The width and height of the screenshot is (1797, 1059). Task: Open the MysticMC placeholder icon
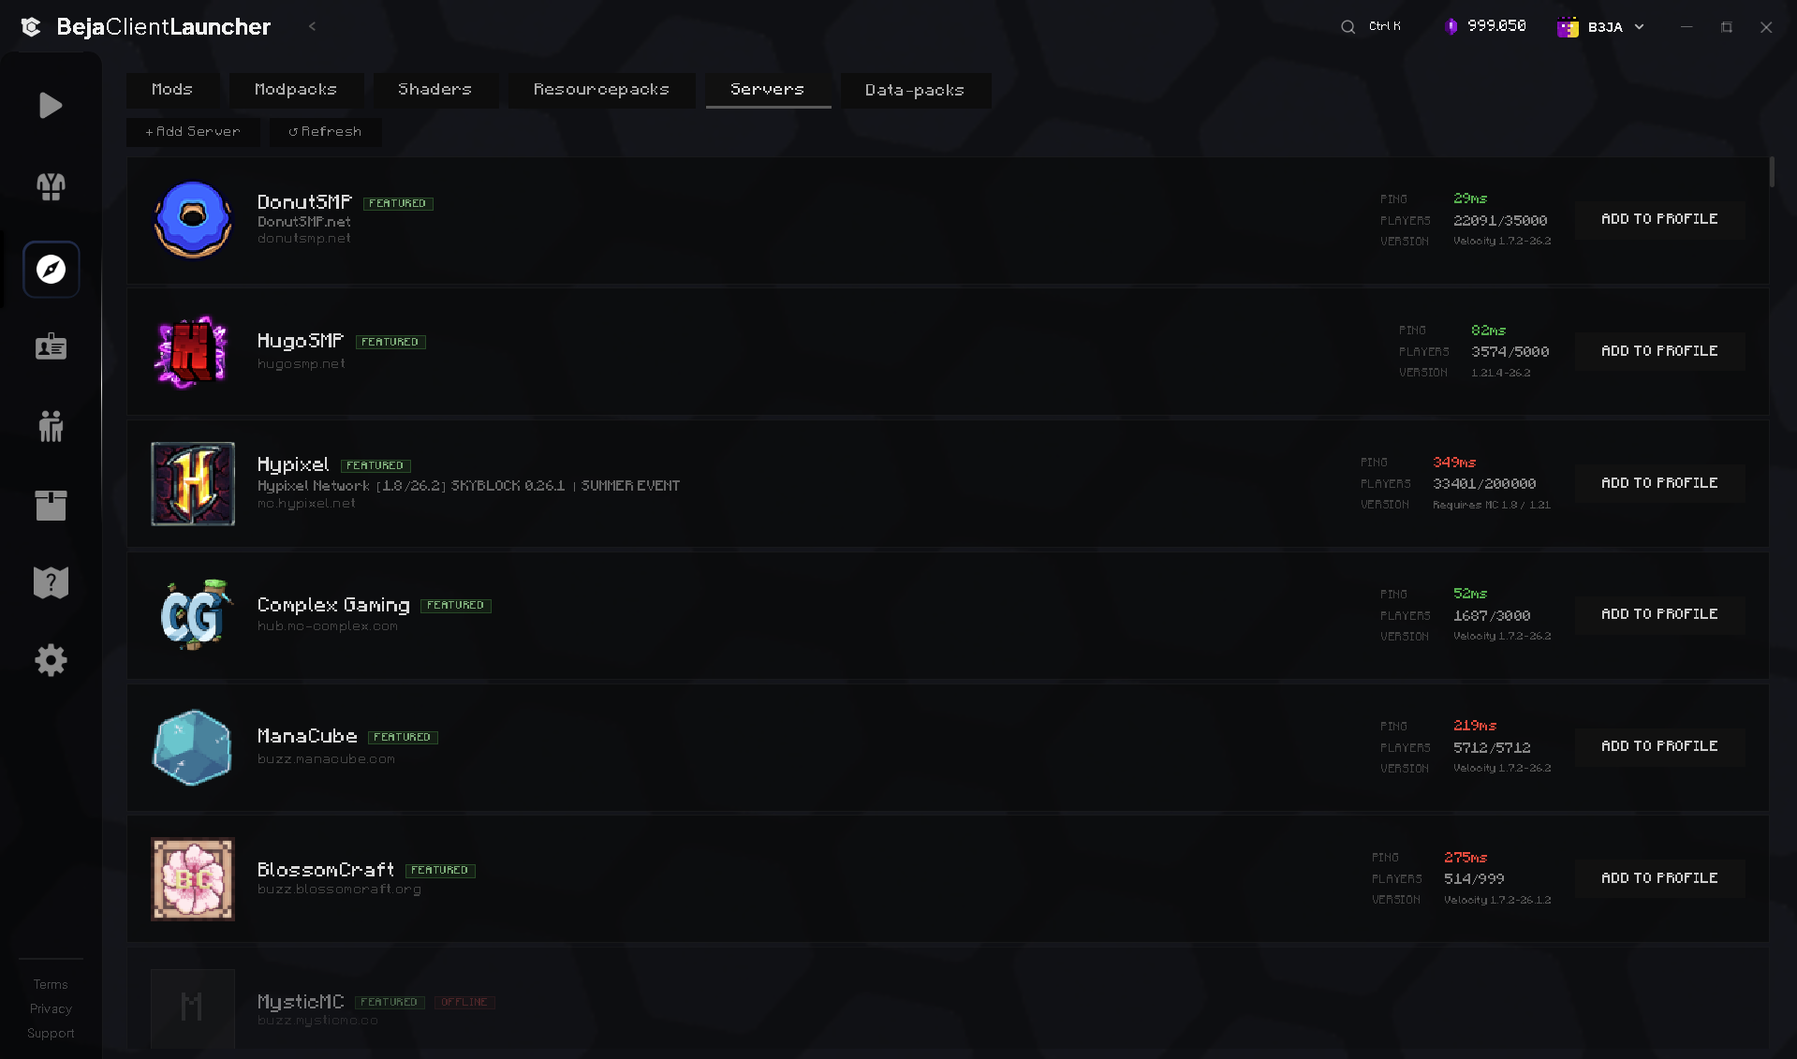(x=193, y=1008)
